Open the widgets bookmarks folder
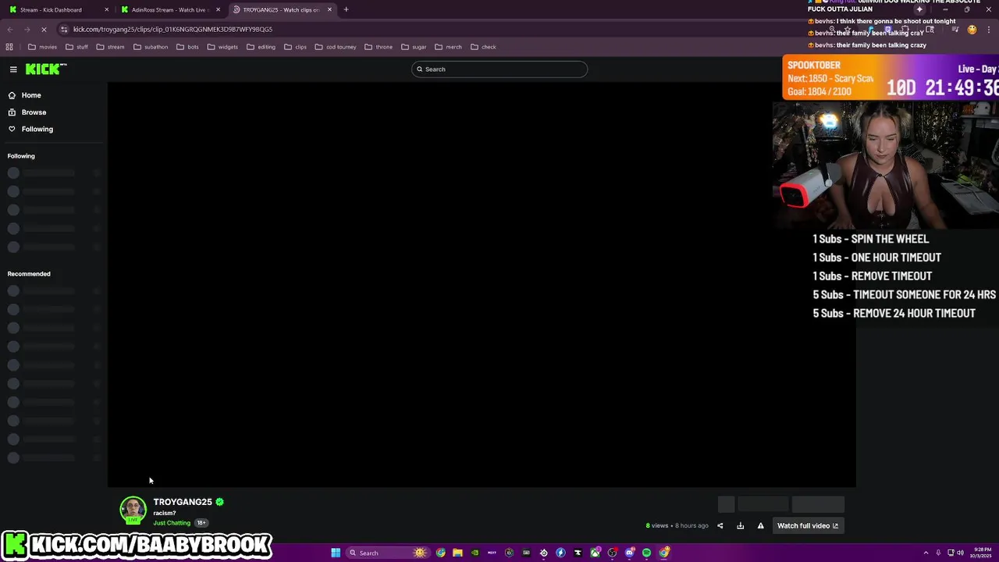 pyautogui.click(x=222, y=47)
